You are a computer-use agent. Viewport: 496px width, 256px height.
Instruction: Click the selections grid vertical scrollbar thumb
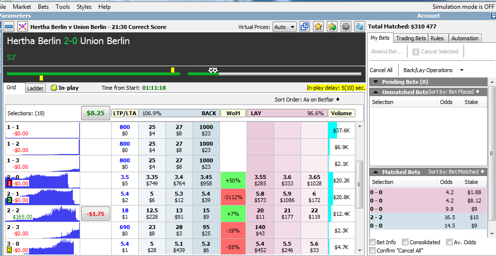359,184
